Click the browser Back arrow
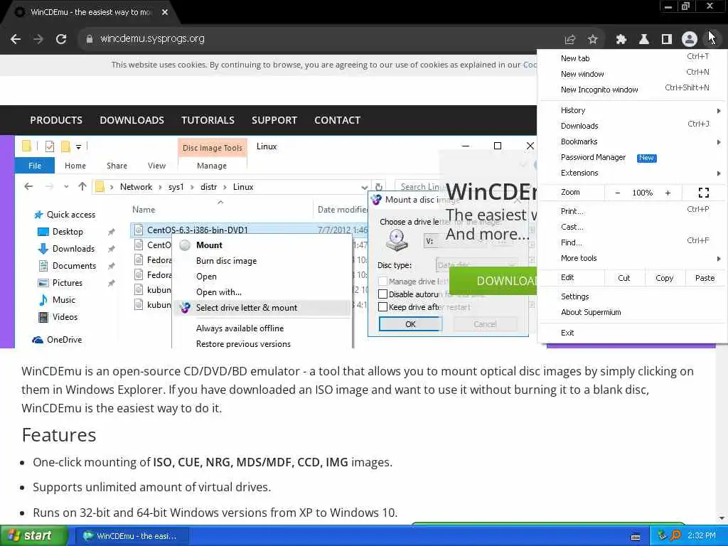Viewport: 728px width, 546px height. (16, 39)
